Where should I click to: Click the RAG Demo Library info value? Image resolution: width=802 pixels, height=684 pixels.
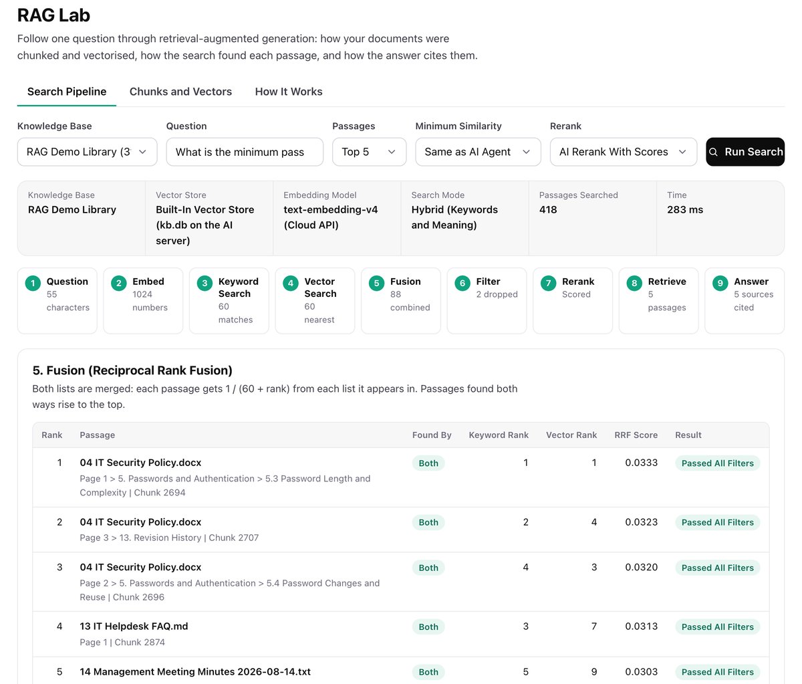tap(72, 209)
